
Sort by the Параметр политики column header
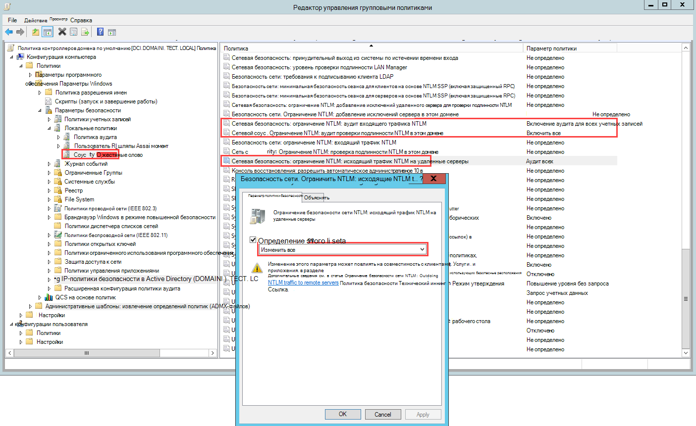[570, 48]
